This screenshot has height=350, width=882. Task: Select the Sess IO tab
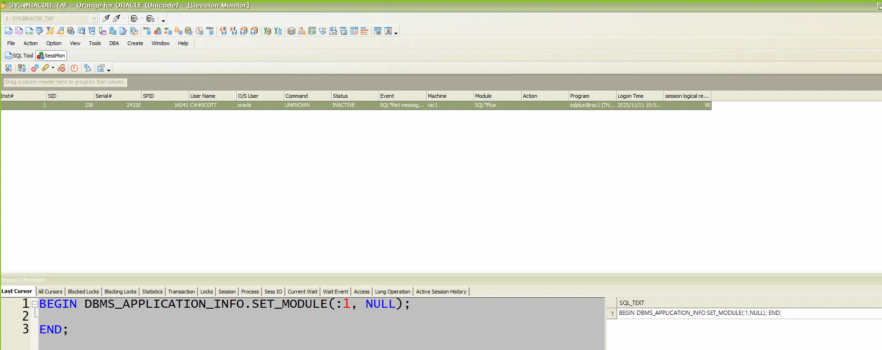pyautogui.click(x=273, y=292)
